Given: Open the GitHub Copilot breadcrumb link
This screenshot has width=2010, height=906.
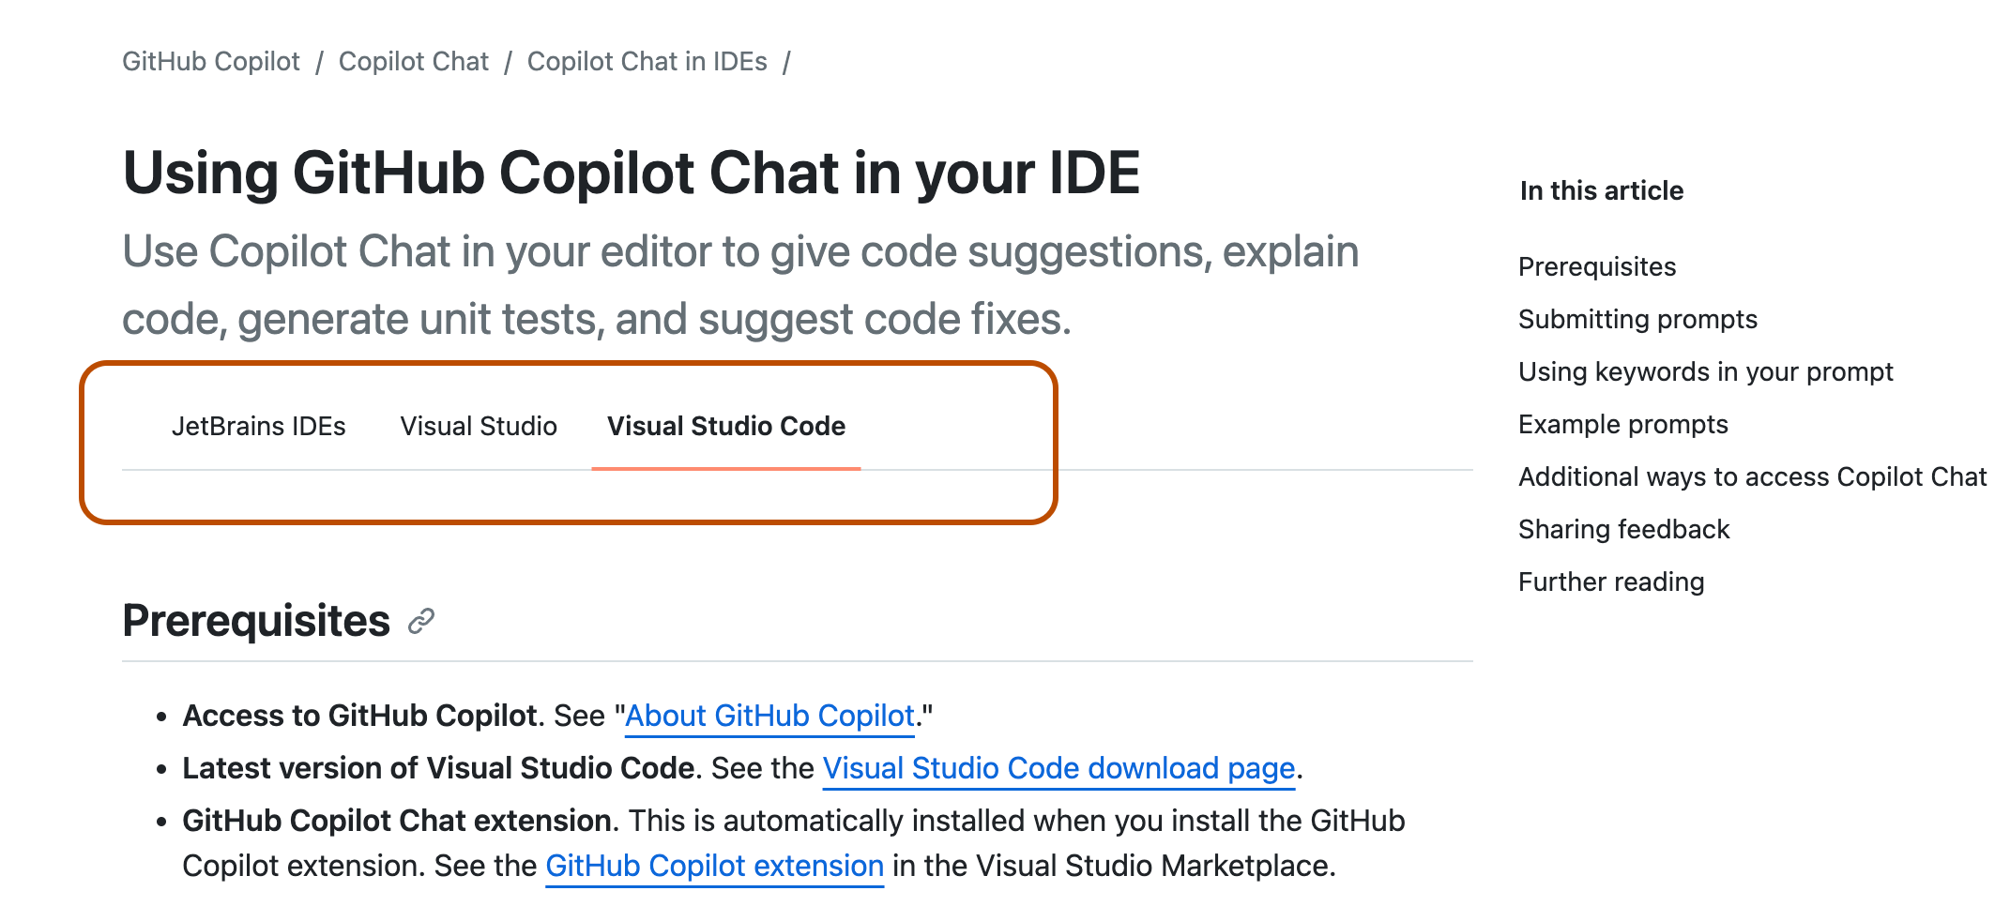Looking at the screenshot, I should coord(211,62).
